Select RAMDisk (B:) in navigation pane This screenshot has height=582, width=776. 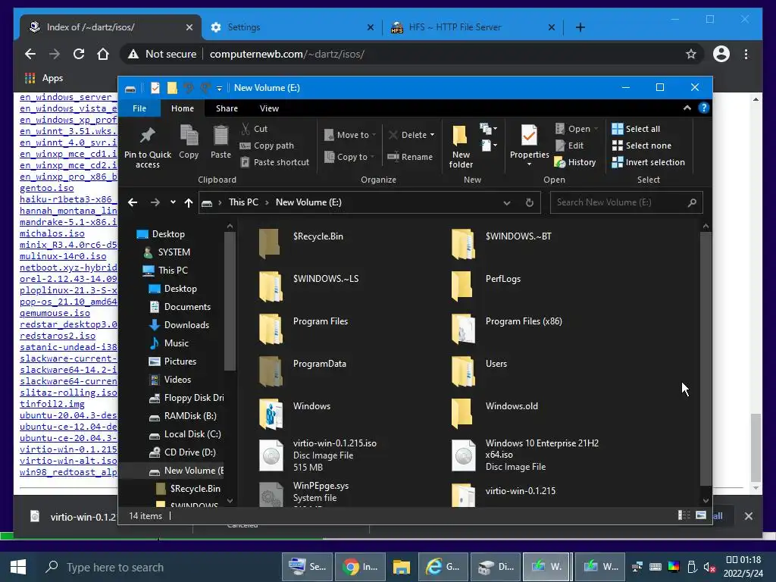coord(190,416)
